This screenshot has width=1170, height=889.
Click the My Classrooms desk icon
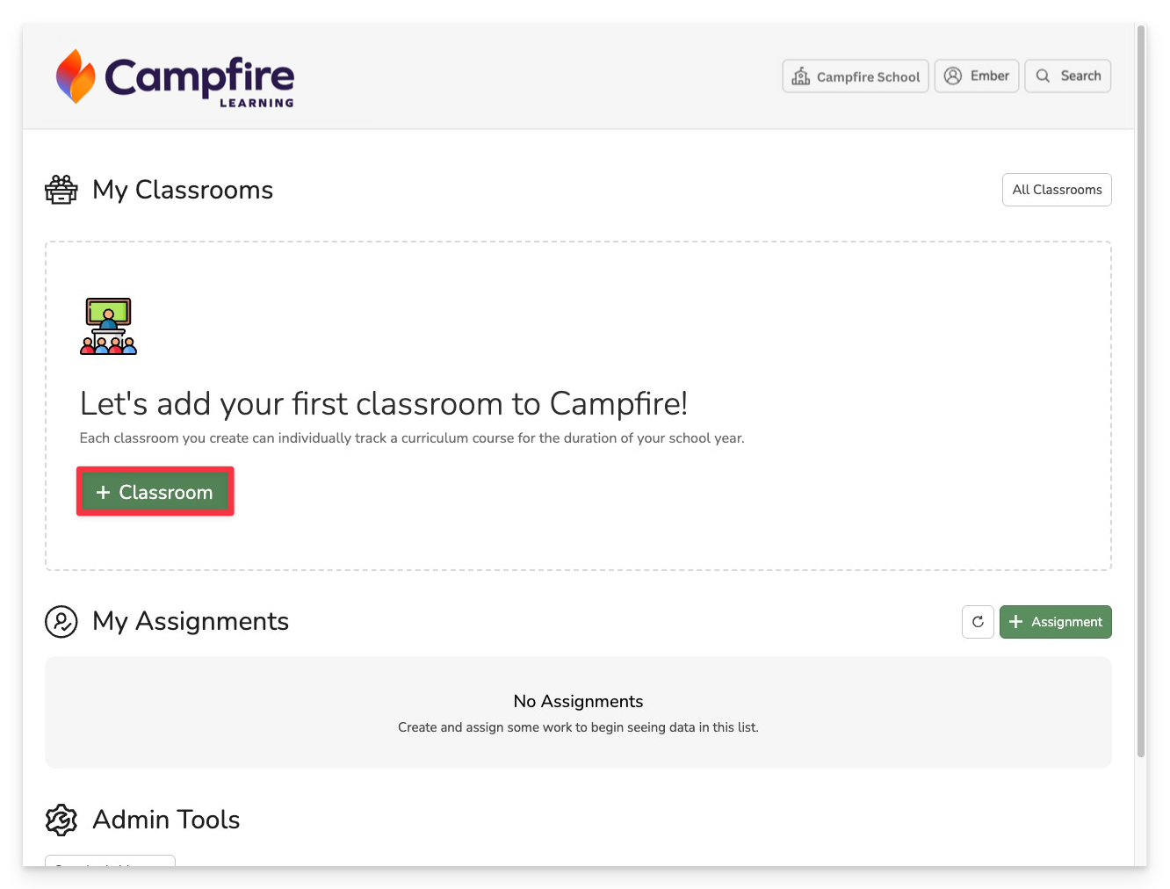point(61,190)
